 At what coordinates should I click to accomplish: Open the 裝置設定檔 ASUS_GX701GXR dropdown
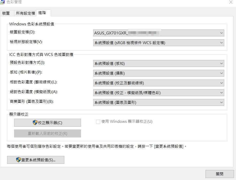tap(159, 33)
